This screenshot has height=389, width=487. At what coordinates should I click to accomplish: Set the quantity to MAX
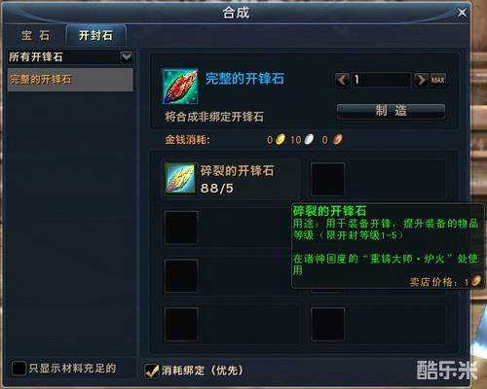(438, 80)
